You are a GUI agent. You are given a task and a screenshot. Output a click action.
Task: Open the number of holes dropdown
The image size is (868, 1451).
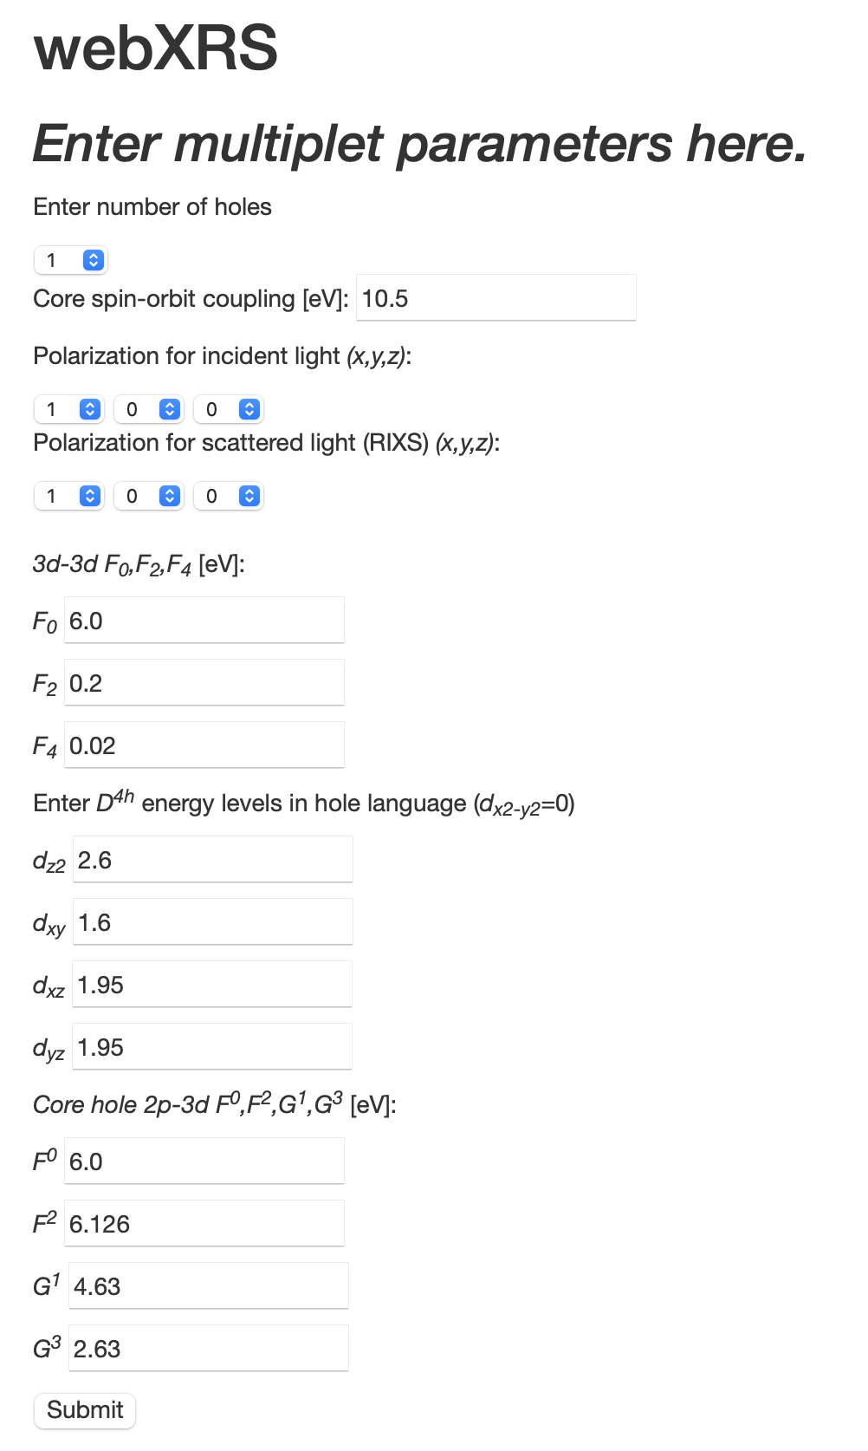tap(70, 260)
